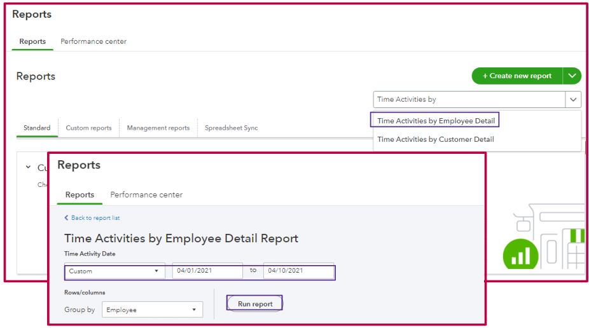Screen dimensions: 589x328
Task: Choose Time Activities by Customer Detail
Action: point(436,139)
